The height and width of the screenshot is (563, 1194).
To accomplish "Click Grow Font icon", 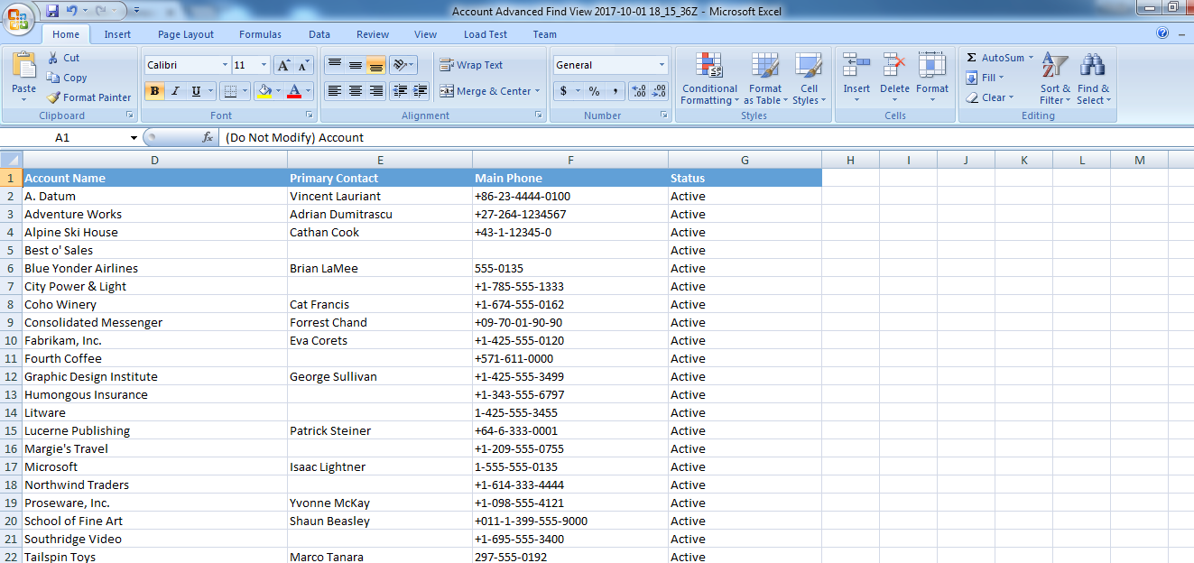I will pyautogui.click(x=283, y=65).
